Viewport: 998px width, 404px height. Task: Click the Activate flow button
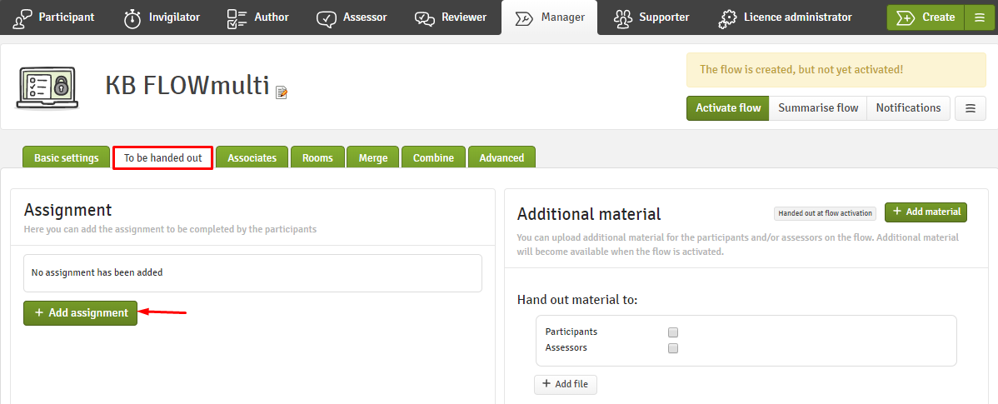727,108
